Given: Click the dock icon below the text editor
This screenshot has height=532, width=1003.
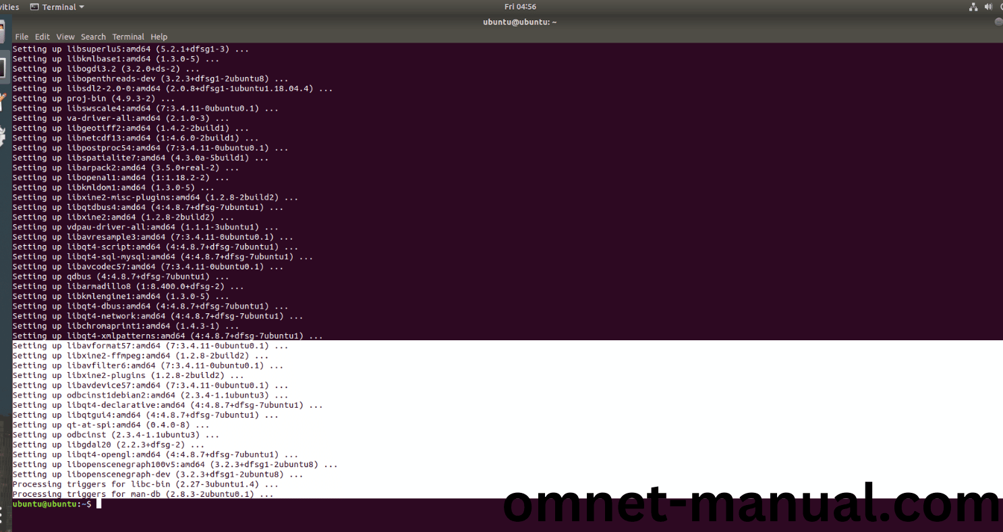Looking at the screenshot, I should 3,135.
